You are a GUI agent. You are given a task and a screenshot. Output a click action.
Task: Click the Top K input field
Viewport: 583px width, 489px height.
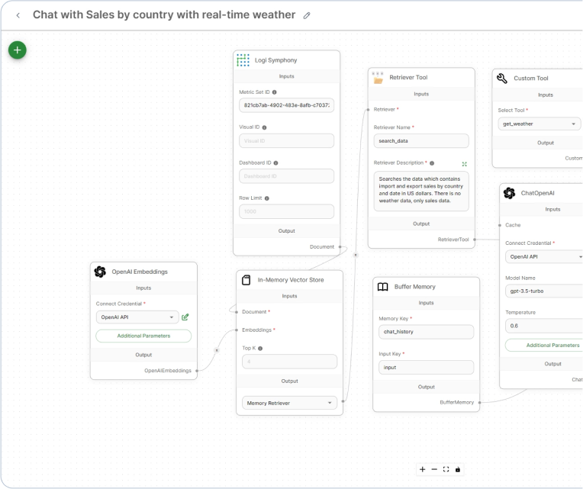pos(289,362)
